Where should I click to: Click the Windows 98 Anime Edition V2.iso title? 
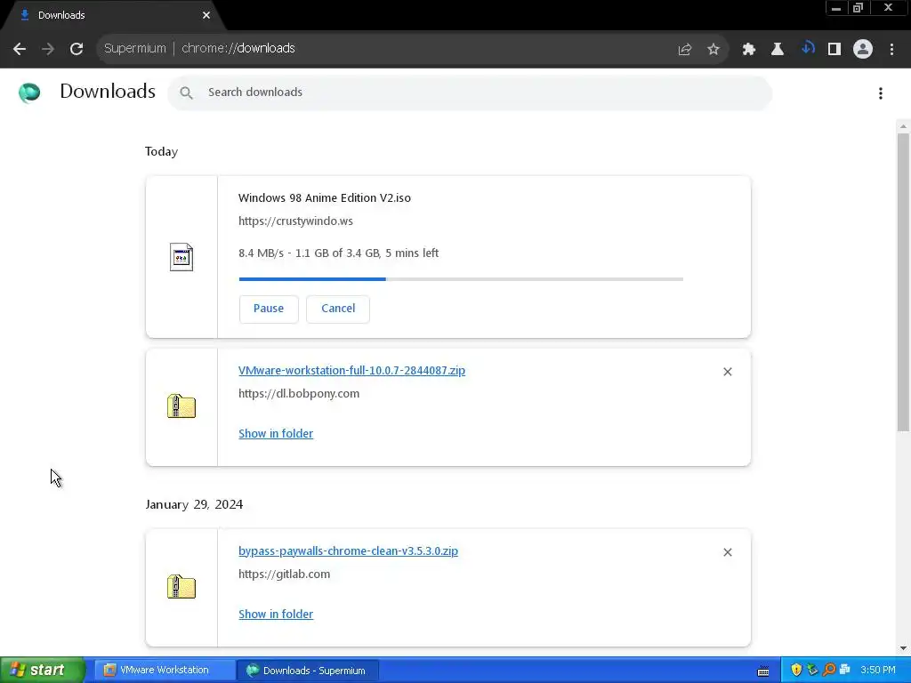[324, 198]
